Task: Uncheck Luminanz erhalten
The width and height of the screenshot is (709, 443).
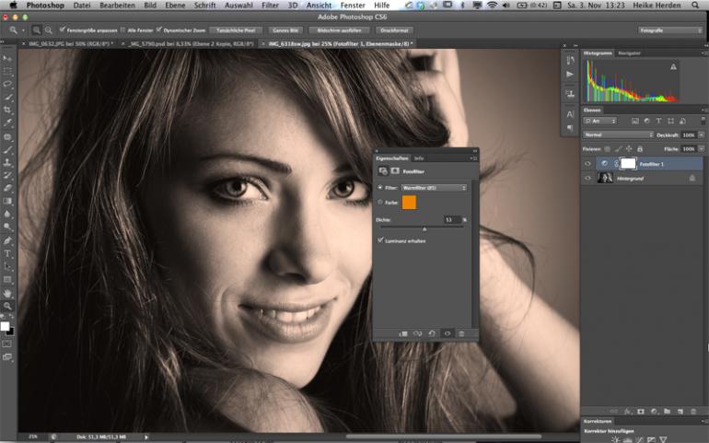Action: 380,240
